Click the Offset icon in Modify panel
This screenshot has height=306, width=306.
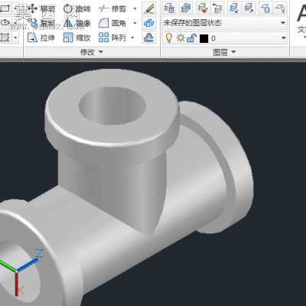pos(149,37)
